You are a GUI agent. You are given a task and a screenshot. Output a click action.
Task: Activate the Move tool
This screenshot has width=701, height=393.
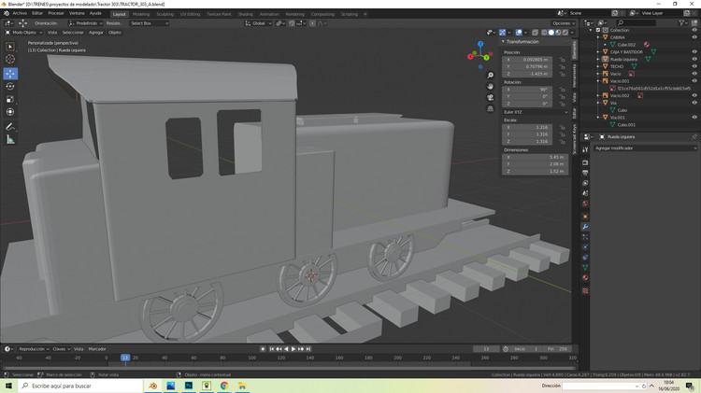coord(10,73)
